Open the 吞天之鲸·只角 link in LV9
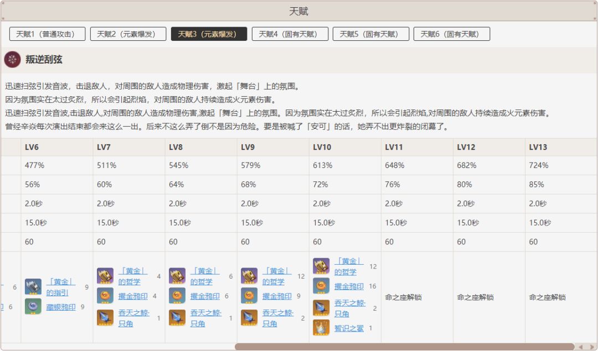 (278, 318)
